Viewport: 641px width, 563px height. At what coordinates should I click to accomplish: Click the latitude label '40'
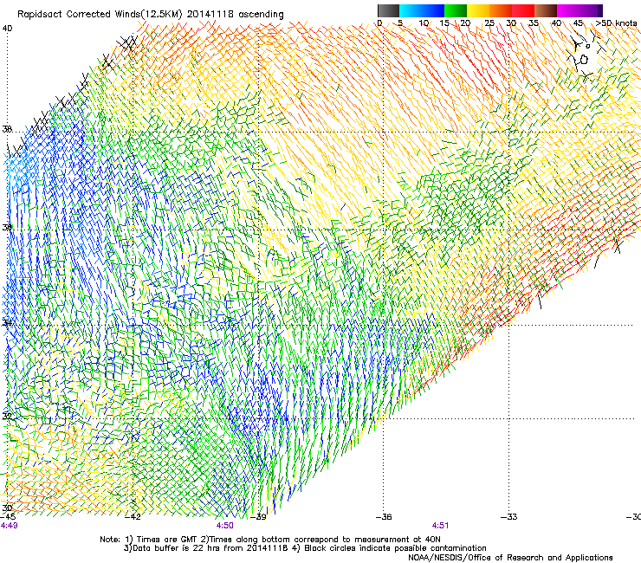pos(7,29)
